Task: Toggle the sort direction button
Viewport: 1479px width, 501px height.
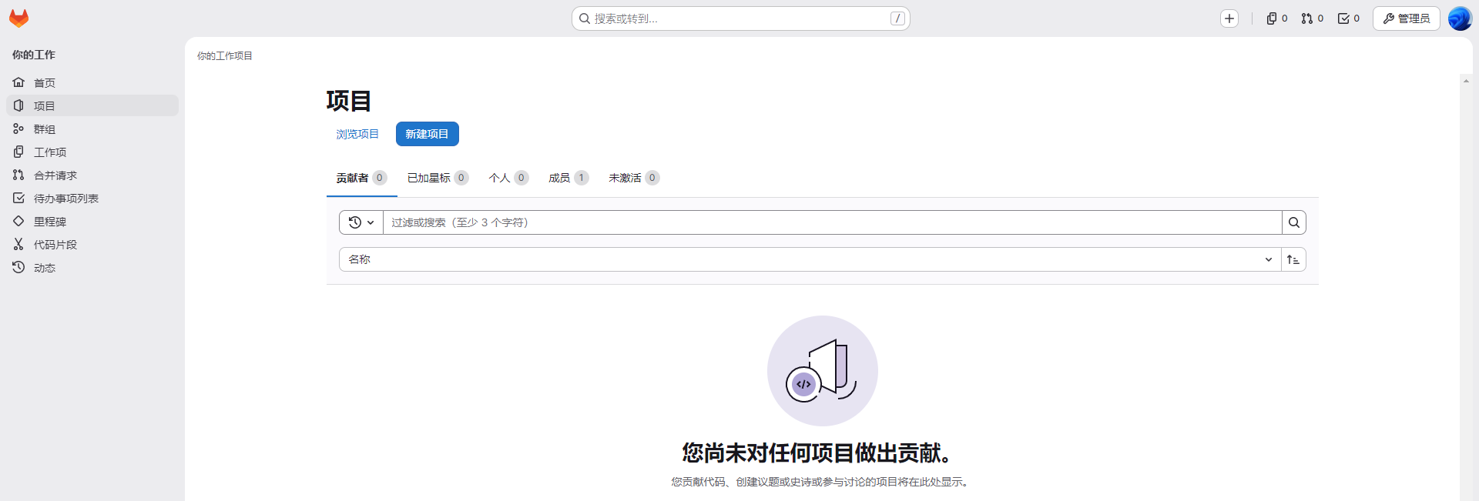Action: [1293, 259]
